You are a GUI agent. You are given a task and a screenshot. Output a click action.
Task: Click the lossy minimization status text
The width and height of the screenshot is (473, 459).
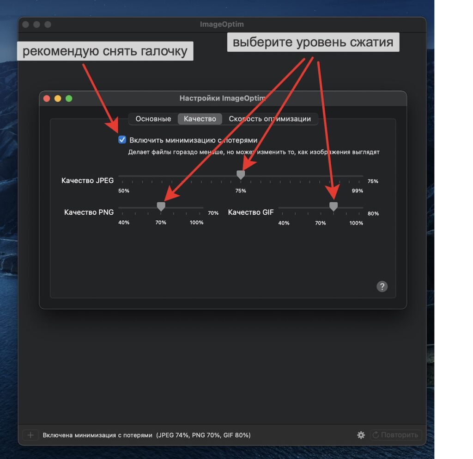click(146, 435)
